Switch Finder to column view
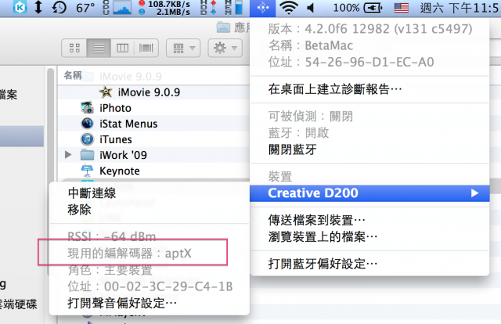This screenshot has height=324, width=501. click(122, 49)
